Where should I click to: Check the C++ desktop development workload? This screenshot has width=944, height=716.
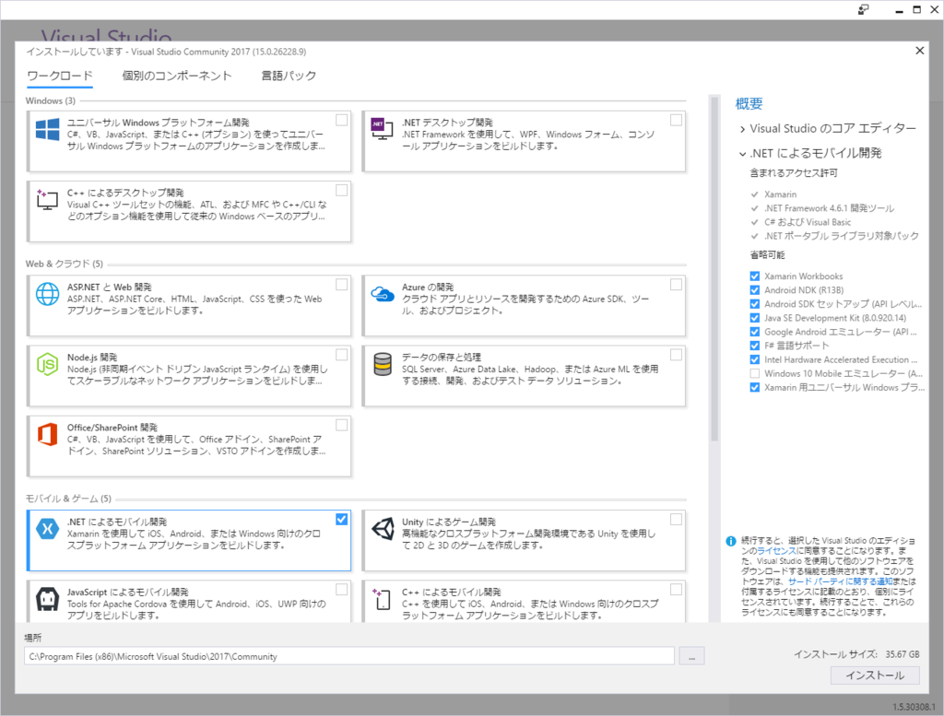(x=341, y=191)
